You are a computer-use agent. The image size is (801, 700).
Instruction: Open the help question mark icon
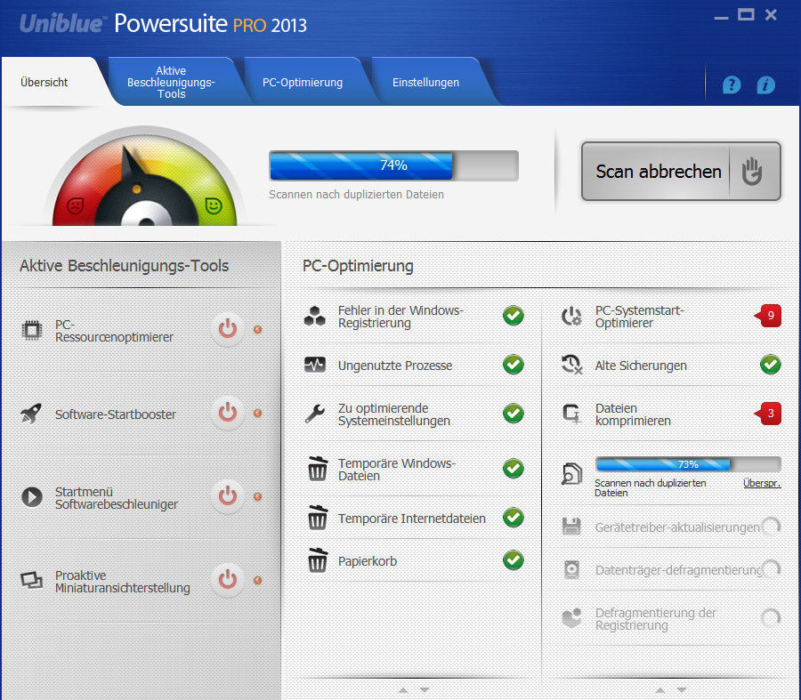click(x=732, y=84)
